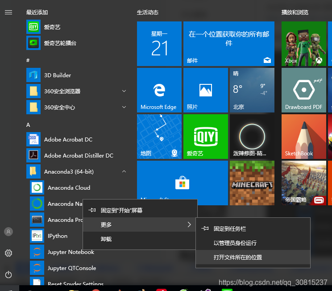This screenshot has height=291, width=332.
Task: Choose 固定到任务栏 in the submenu
Action: tap(253, 229)
